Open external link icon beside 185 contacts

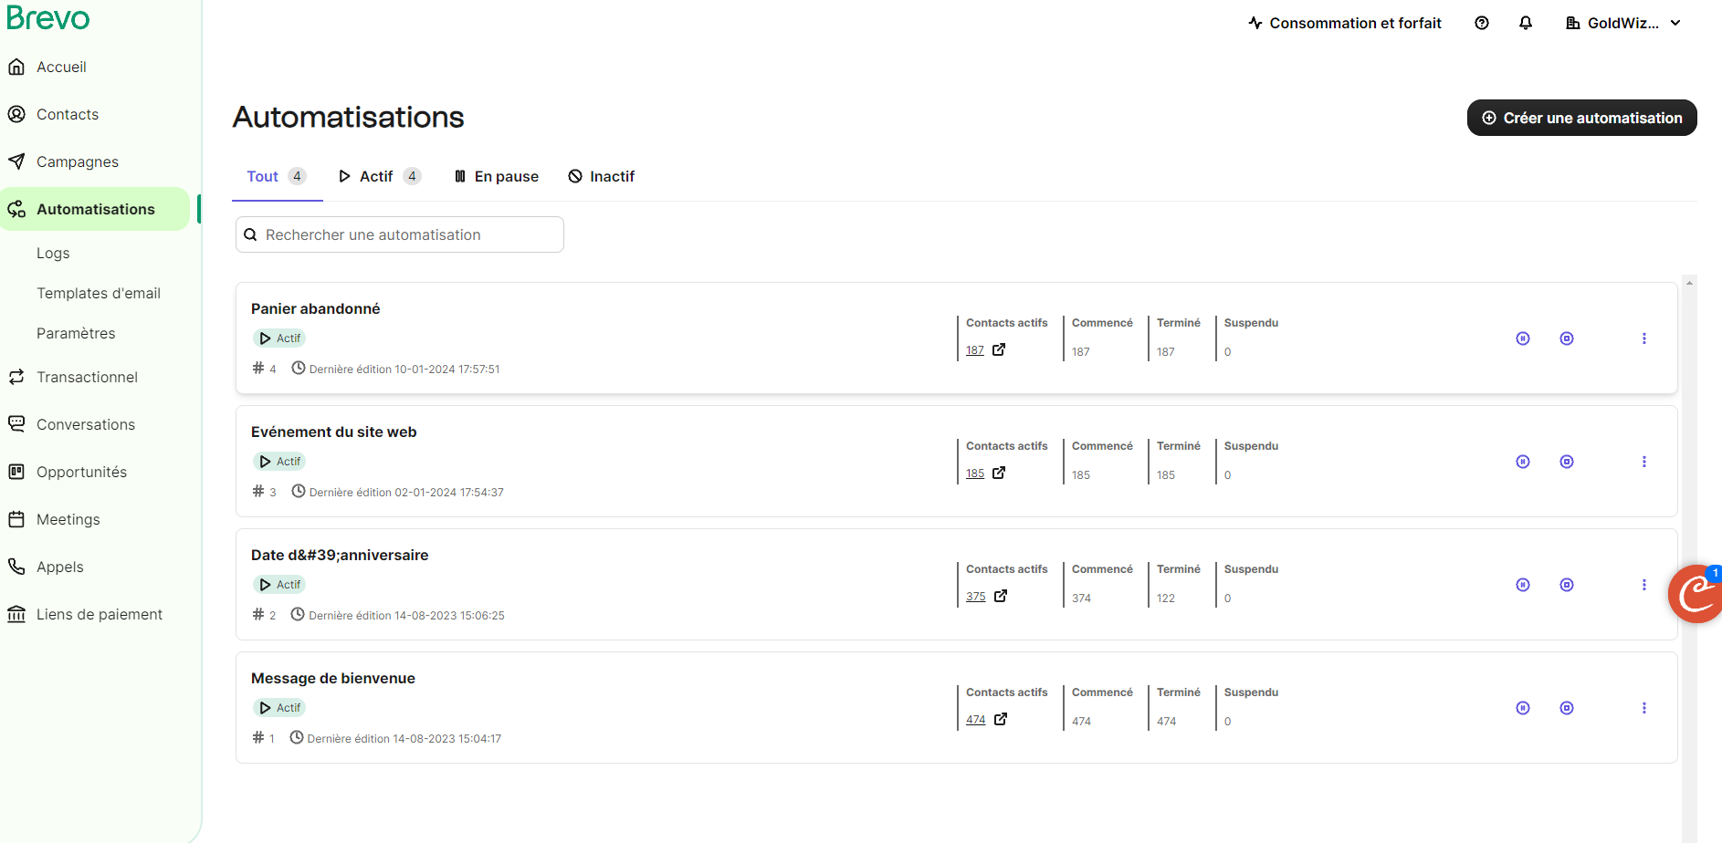tap(999, 473)
